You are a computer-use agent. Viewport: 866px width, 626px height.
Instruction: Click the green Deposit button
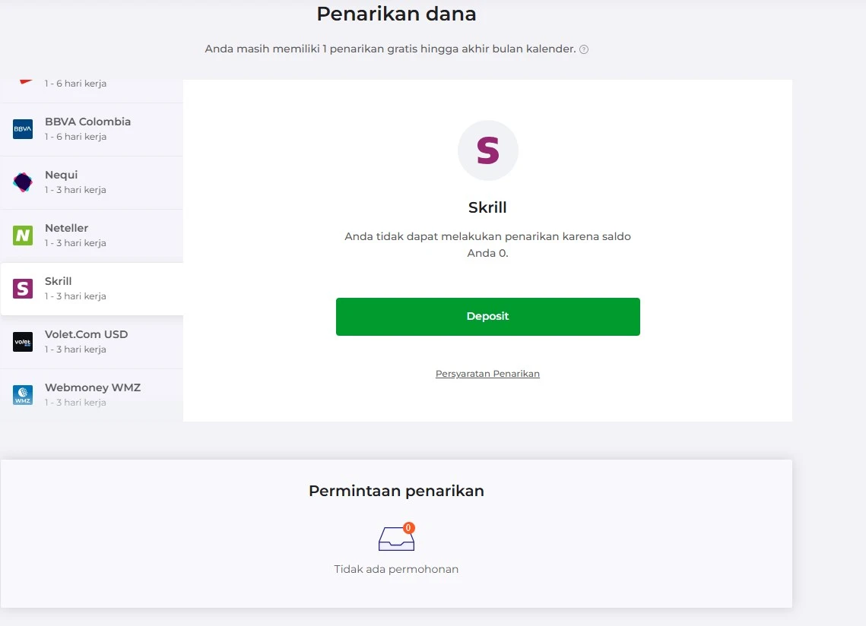(487, 316)
